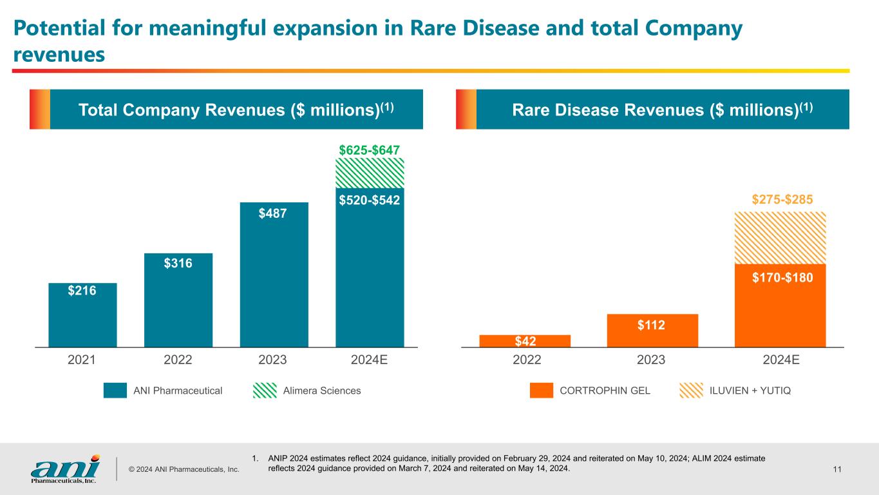Click the green hatched Alimera bar segment

(370, 173)
